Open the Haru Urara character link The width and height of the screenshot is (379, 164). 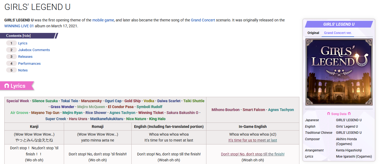coord(78,119)
